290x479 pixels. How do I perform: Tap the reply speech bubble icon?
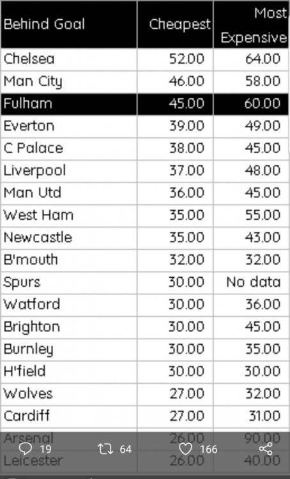pos(25,449)
